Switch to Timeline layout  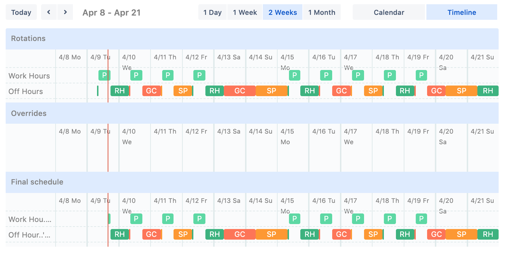(x=461, y=12)
